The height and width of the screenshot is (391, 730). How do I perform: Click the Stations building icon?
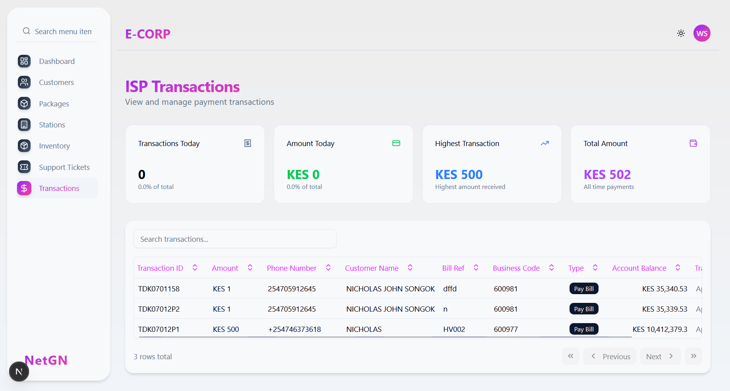point(24,125)
